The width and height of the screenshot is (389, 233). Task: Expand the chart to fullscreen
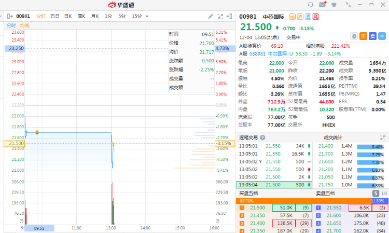click(221, 16)
